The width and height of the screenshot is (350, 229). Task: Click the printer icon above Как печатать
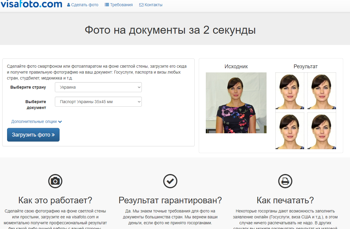[x=285, y=181]
